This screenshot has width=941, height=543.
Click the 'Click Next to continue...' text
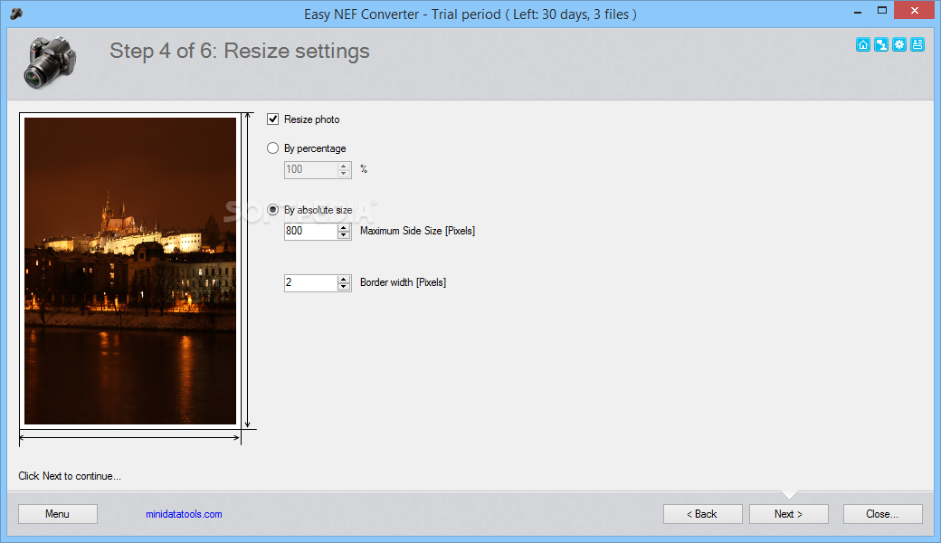coord(70,476)
